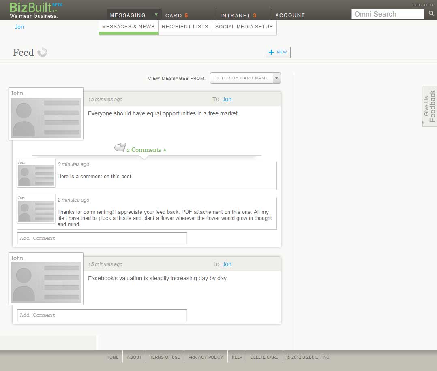Viewport: 437px width, 371px height.
Task: Click Jon's card thumbnail on the 3 minutes ago comment
Action: click(x=36, y=173)
